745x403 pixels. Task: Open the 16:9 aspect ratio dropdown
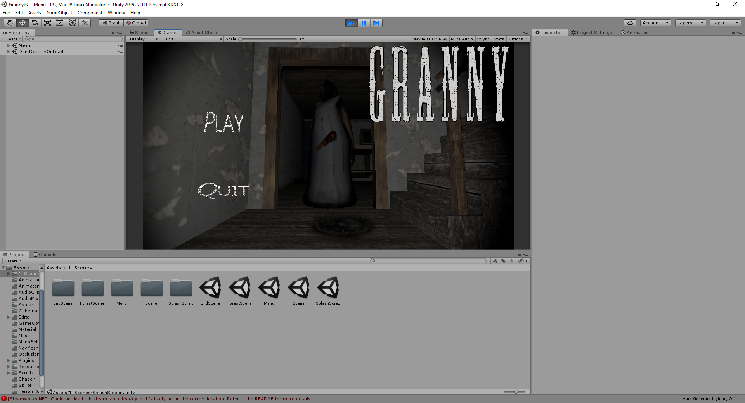point(192,39)
